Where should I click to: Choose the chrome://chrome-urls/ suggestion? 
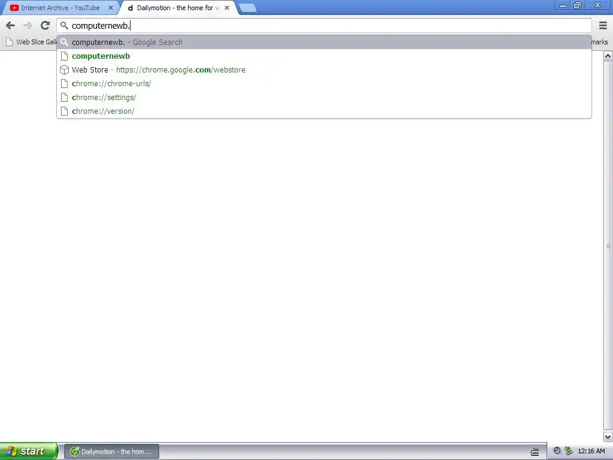[x=324, y=83]
